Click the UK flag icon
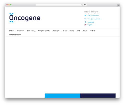This screenshot has height=105, width=125. (x=85, y=25)
